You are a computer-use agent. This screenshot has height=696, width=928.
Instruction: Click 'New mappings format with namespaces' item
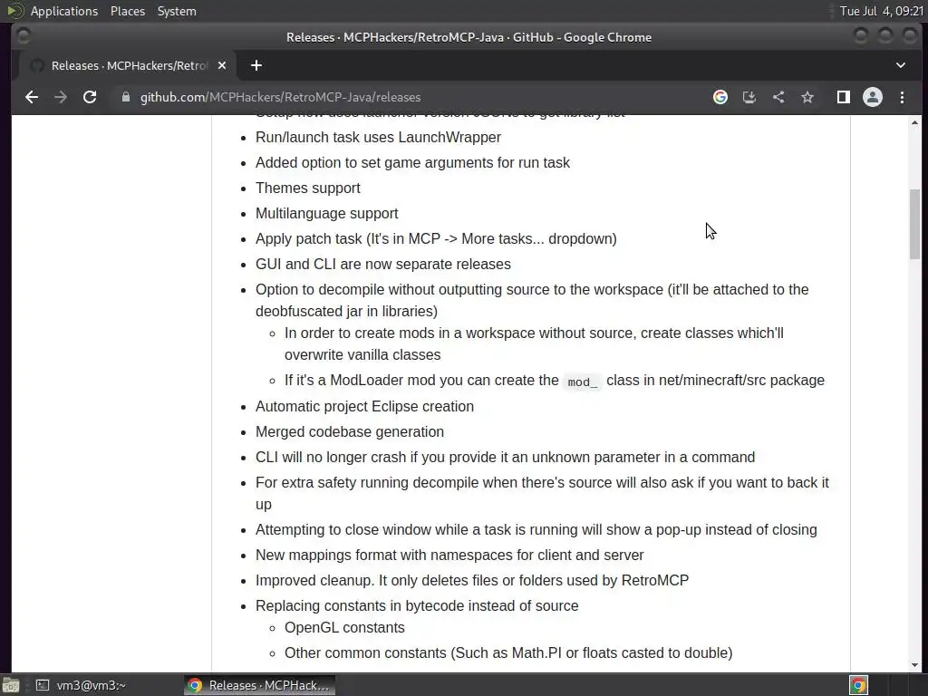(449, 556)
